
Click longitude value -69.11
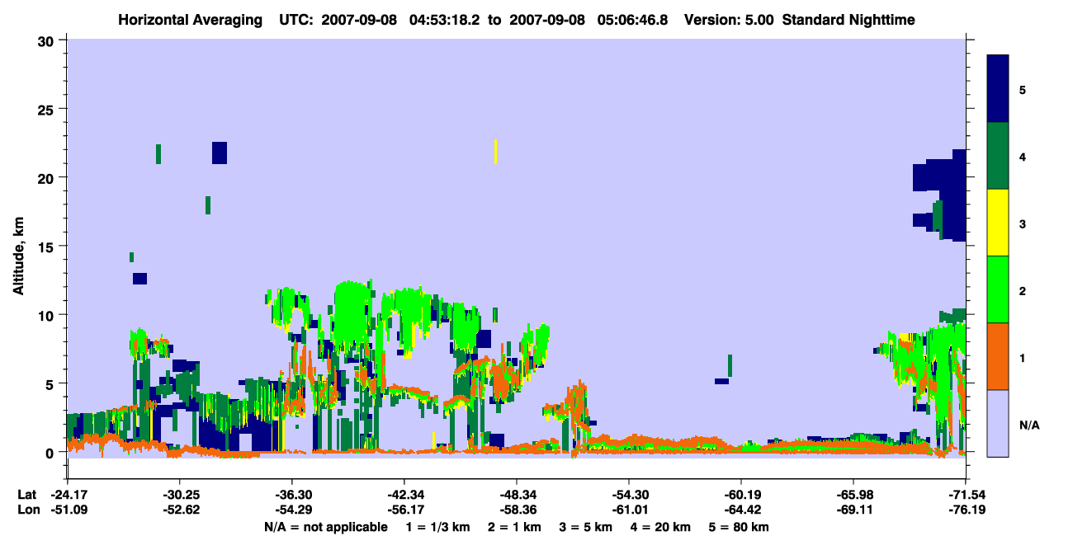(x=853, y=510)
